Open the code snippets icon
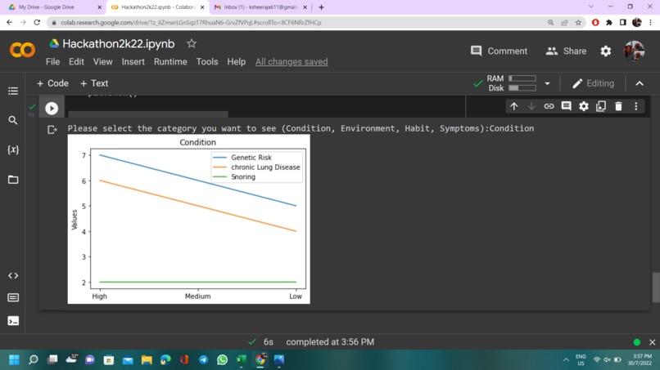The image size is (660, 370). (13, 276)
